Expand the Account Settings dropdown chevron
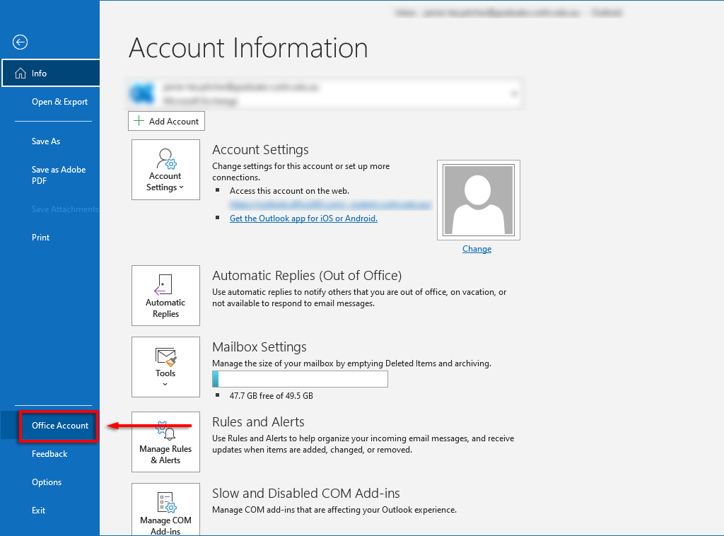Image resolution: width=724 pixels, height=536 pixels. (x=181, y=187)
